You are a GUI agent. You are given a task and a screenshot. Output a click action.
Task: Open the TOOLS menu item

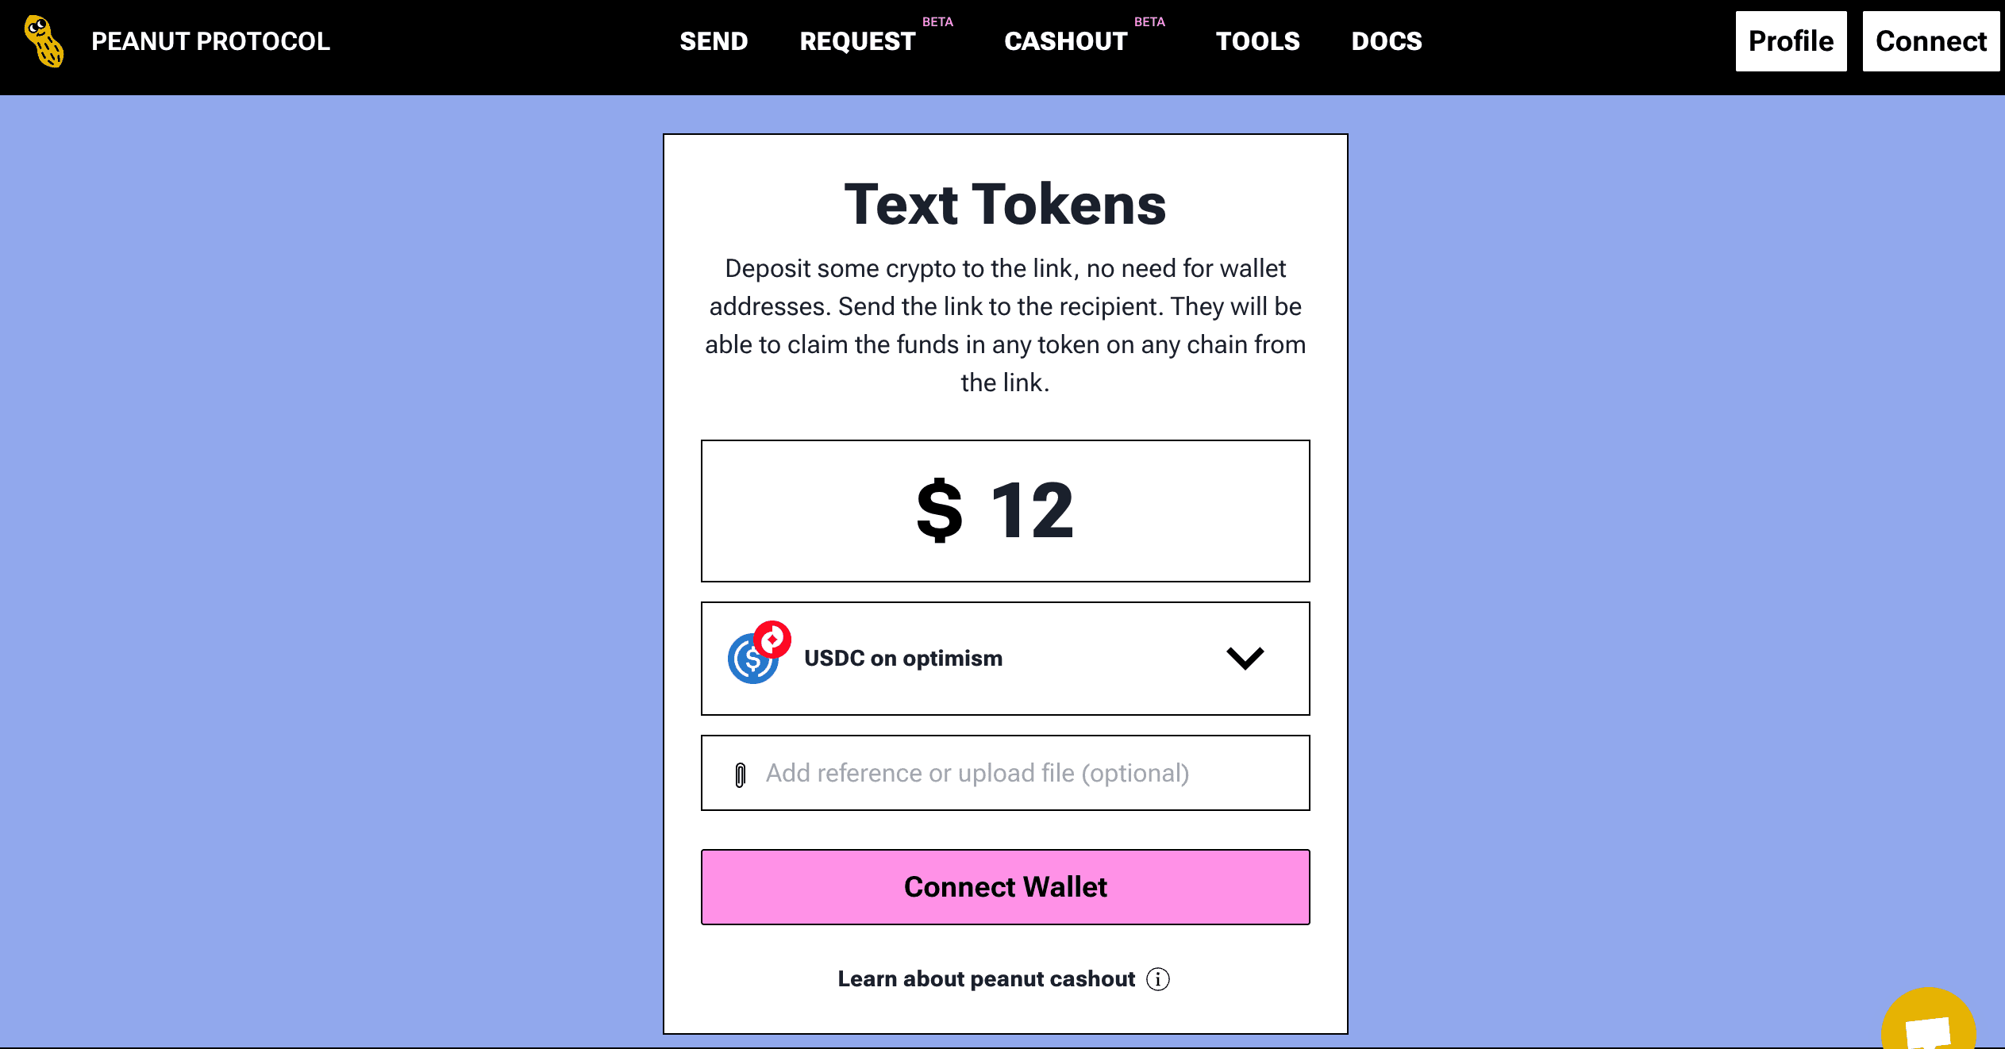click(1257, 41)
